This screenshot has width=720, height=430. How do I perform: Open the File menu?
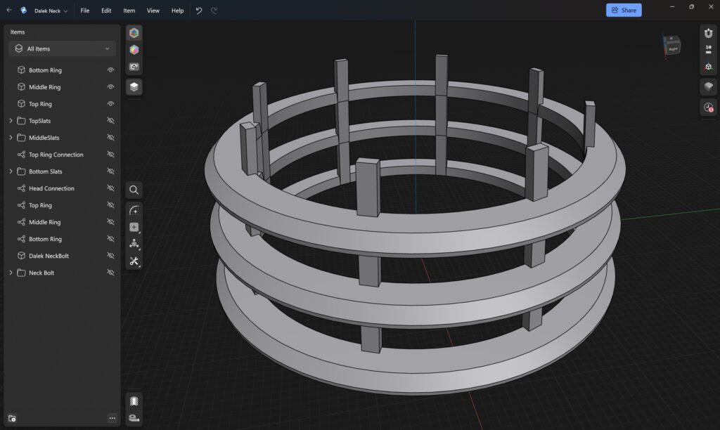tap(84, 11)
